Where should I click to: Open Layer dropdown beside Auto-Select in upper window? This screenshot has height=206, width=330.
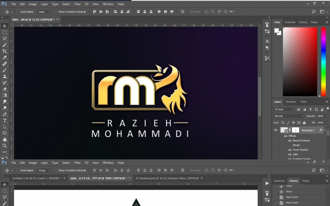tap(44, 12)
